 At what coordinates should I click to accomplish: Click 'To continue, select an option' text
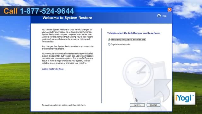point(64,105)
